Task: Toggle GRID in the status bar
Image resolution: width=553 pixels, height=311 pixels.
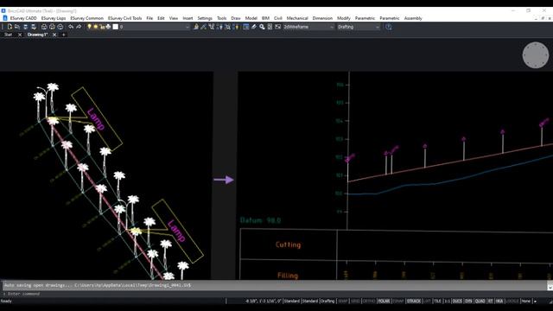Action: [x=355, y=301]
